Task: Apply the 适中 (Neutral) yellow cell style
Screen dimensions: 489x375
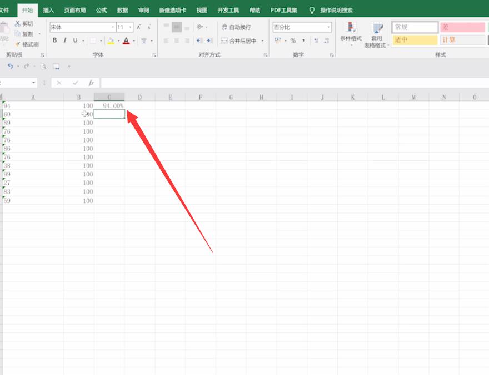Action: click(x=415, y=40)
